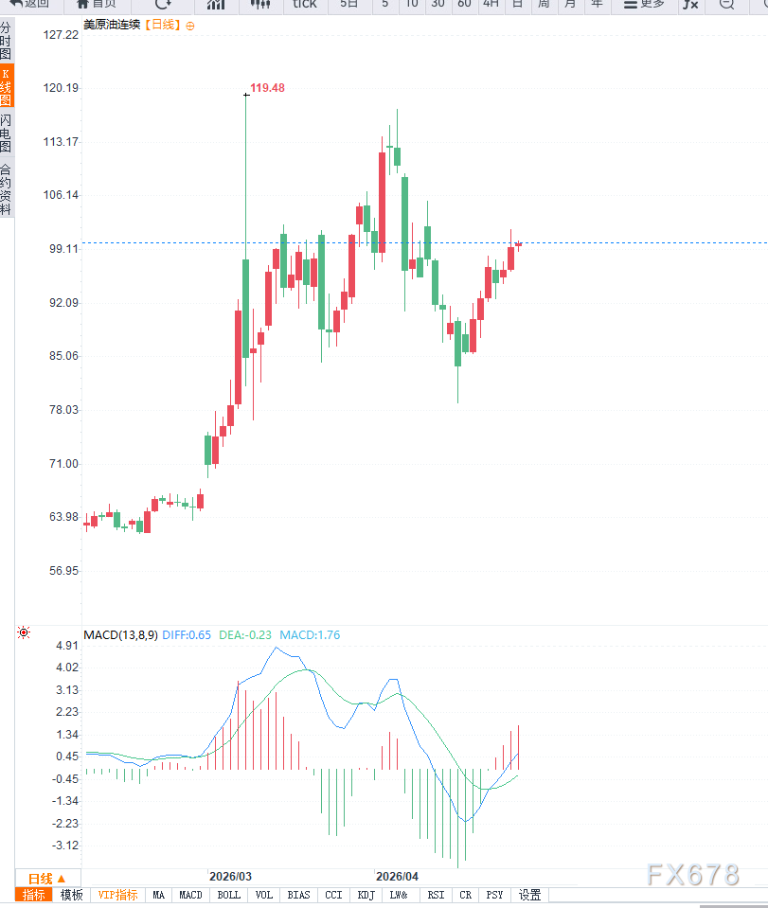Click the sun icon left of MACD
The width and height of the screenshot is (768, 908).
click(x=24, y=632)
